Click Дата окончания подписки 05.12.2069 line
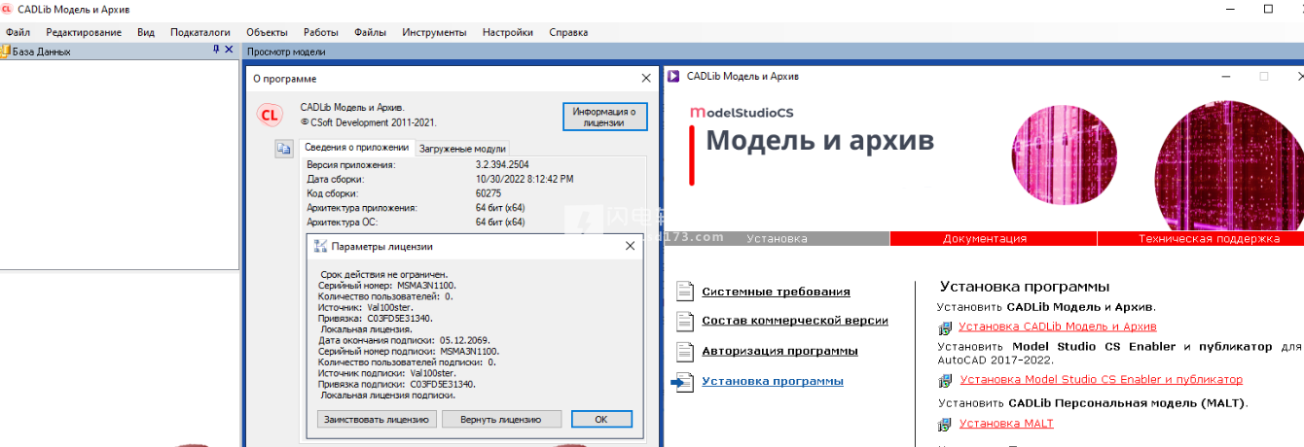This screenshot has width=1304, height=447. [402, 340]
